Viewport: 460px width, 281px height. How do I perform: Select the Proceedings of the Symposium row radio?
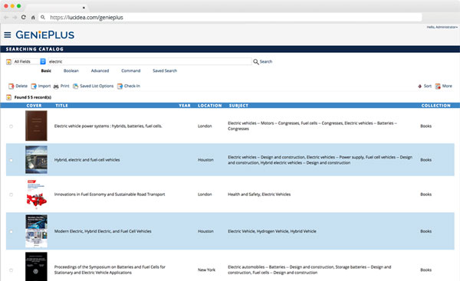click(x=11, y=270)
